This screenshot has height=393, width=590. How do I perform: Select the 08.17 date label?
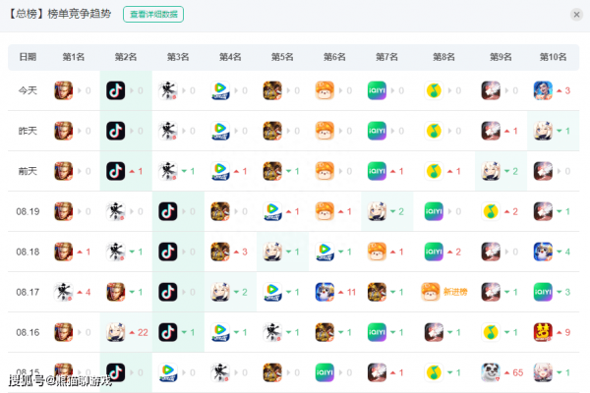(28, 292)
